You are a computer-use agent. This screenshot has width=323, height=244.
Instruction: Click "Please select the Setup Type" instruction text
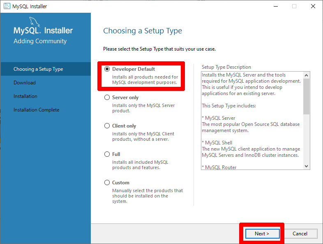[x=159, y=49]
